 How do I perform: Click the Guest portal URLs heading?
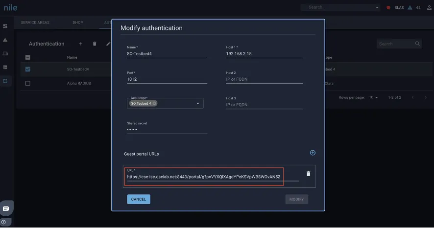142,154
